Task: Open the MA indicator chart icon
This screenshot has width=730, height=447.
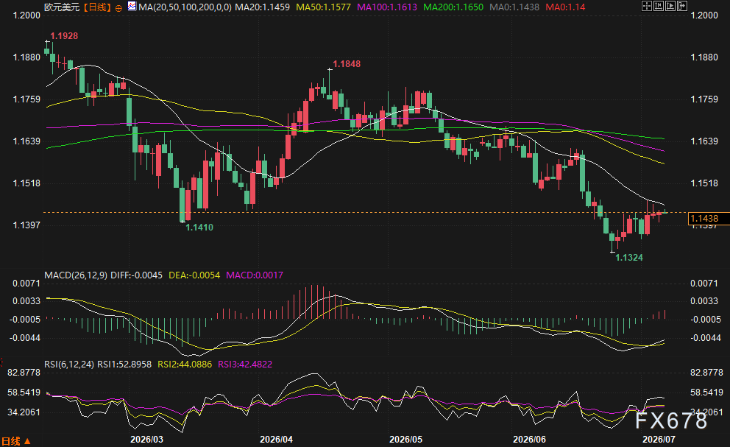Action: [132, 7]
